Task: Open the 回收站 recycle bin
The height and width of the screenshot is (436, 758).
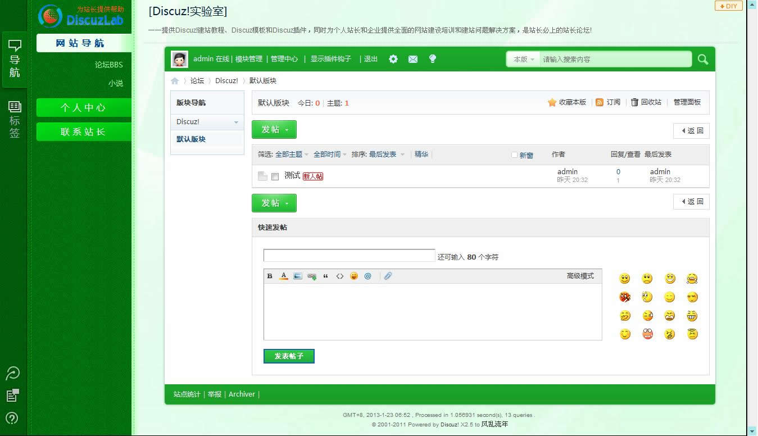Action: [646, 102]
